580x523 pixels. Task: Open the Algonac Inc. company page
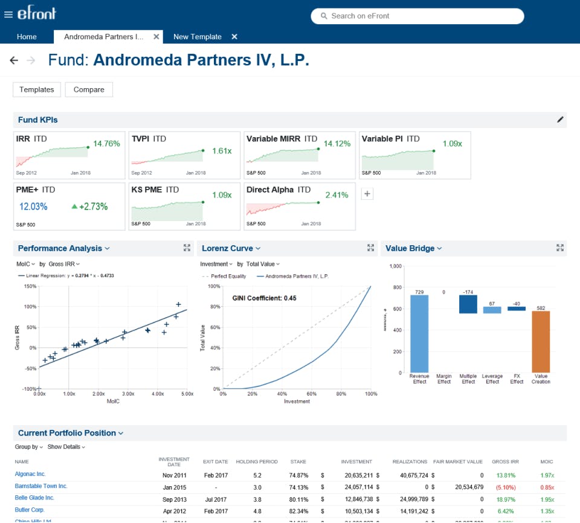tap(30, 474)
